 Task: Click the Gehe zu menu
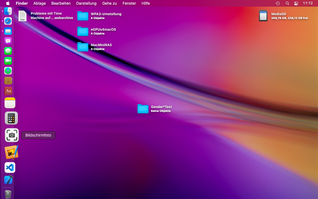[109, 3]
